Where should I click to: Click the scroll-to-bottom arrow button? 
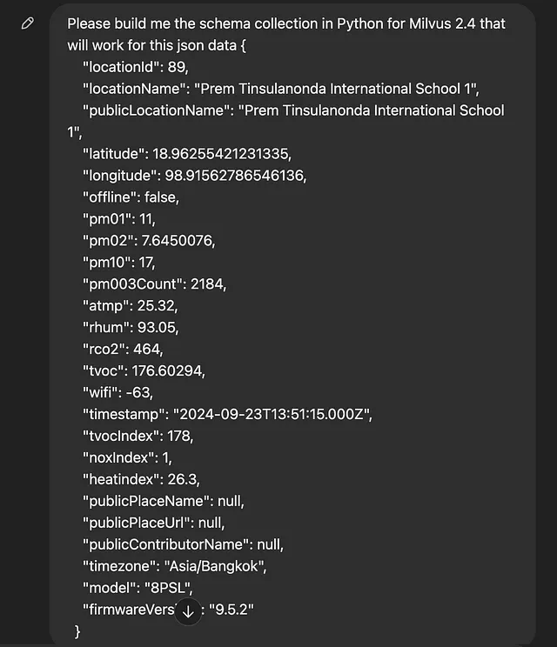coord(188,612)
